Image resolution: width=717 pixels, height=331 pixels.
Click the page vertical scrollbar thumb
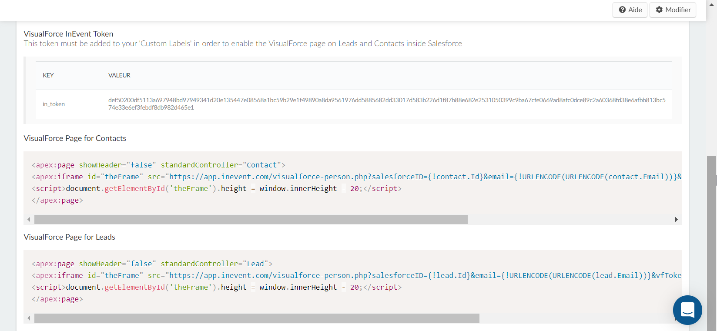711,244
